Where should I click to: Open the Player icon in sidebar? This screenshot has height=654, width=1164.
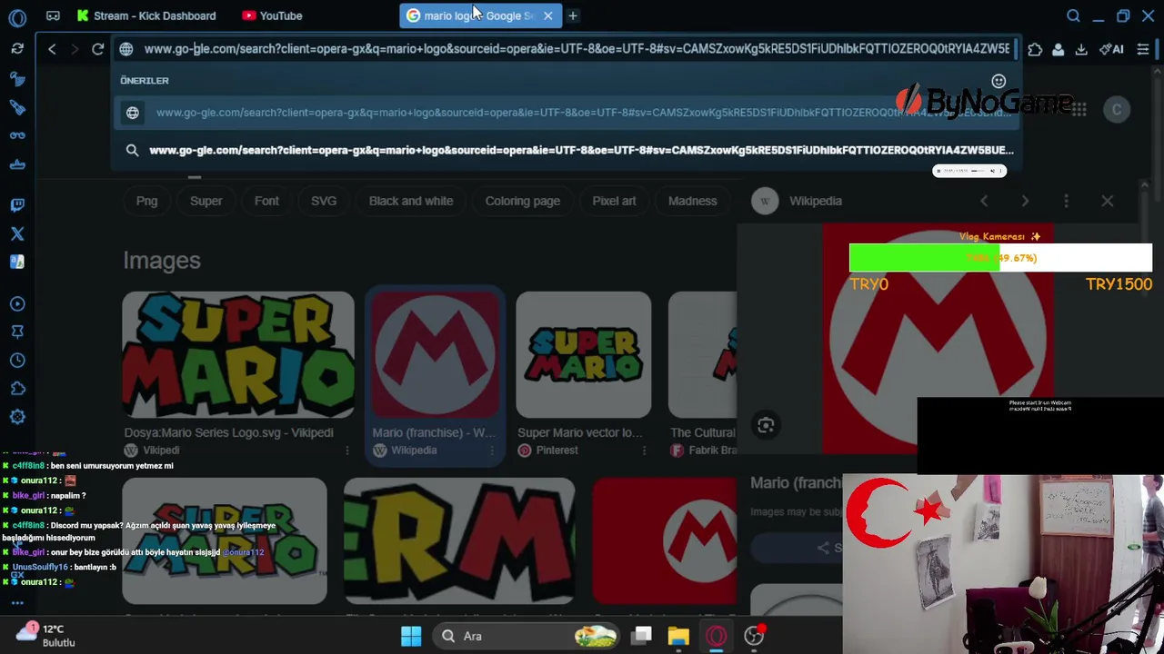[17, 304]
